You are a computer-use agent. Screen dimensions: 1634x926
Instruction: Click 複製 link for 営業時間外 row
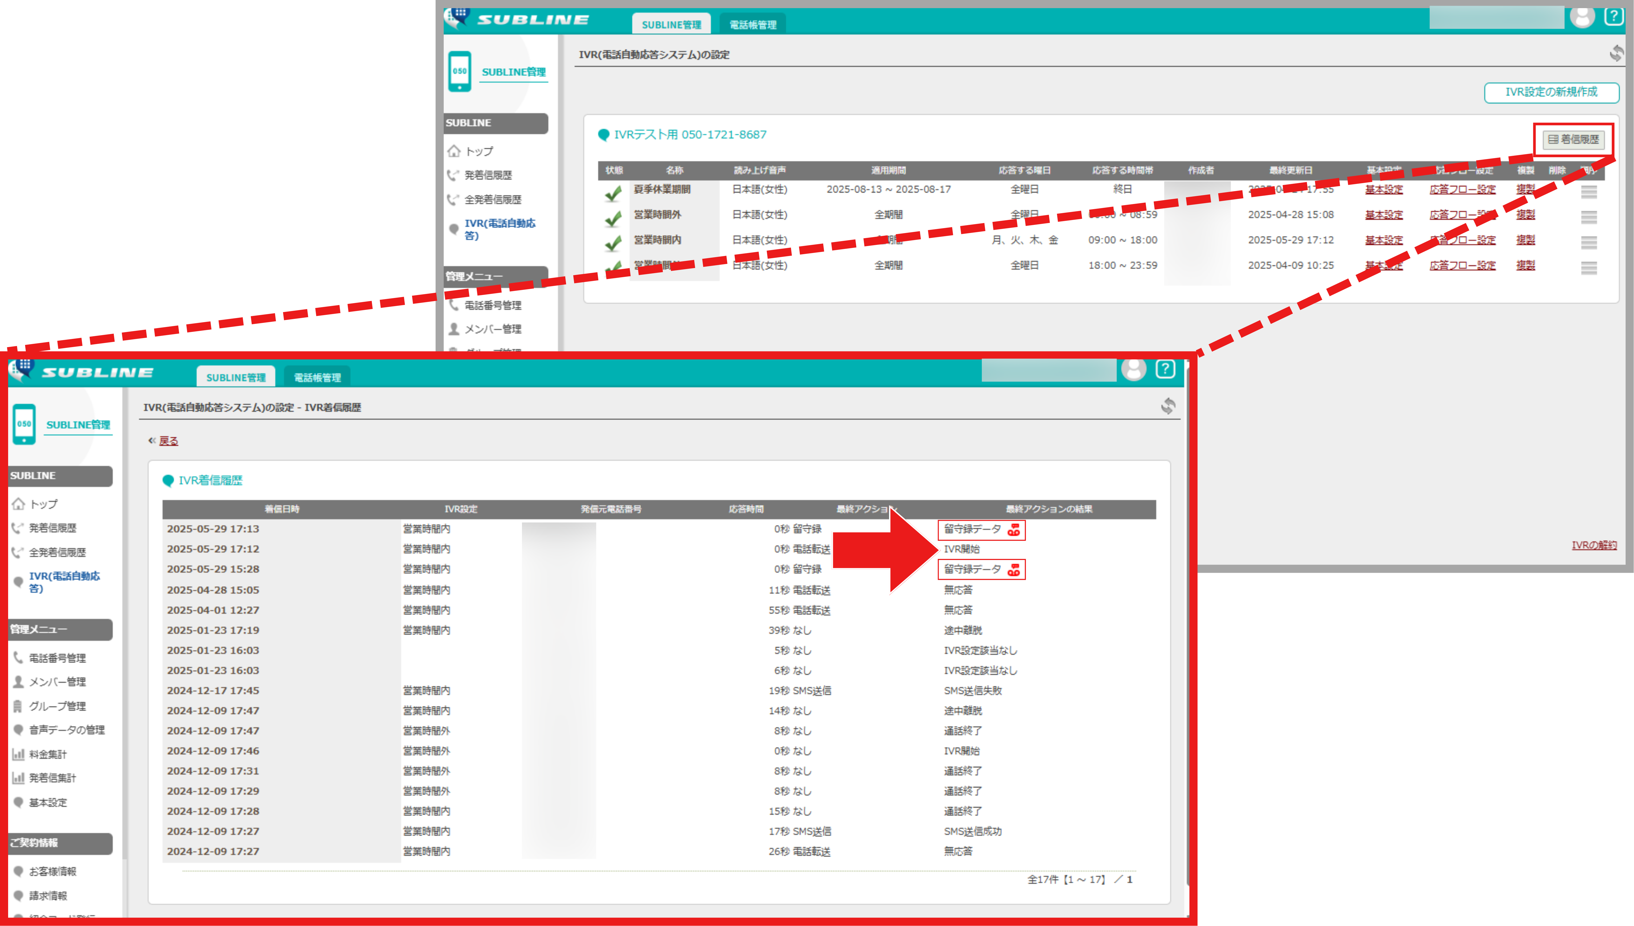[1525, 214]
